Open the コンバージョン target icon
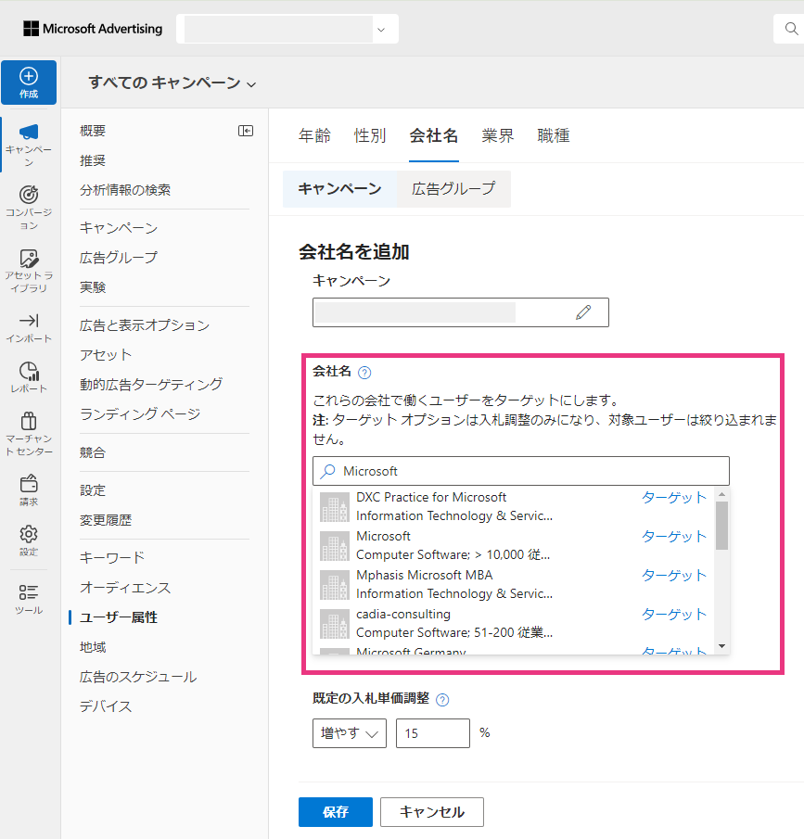804x839 pixels. coord(29,195)
